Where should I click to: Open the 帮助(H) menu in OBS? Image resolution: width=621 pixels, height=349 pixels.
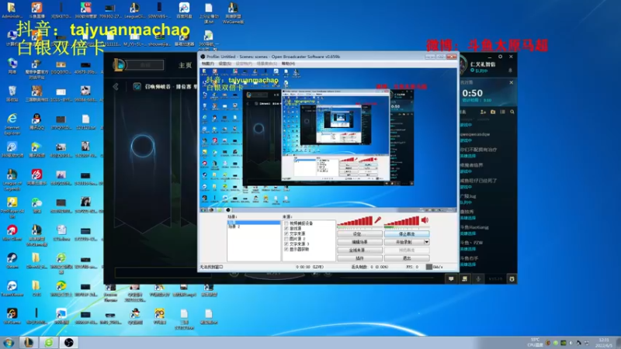[288, 64]
